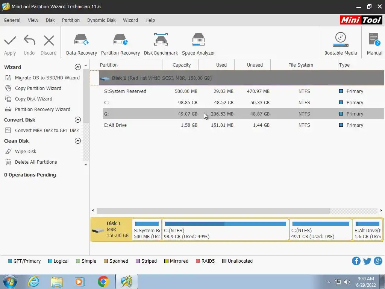Open Windows Start button

pyautogui.click(x=10, y=281)
